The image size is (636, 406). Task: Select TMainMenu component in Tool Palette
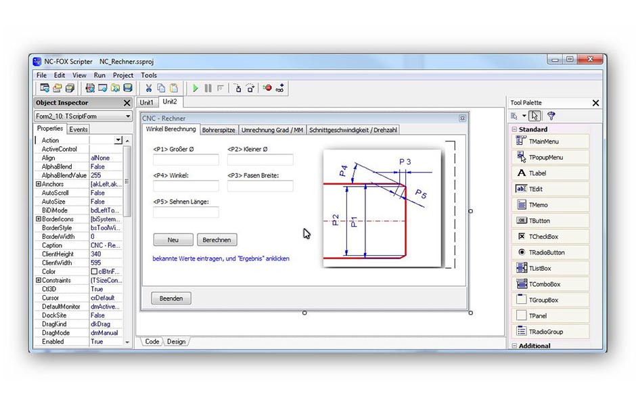click(549, 141)
